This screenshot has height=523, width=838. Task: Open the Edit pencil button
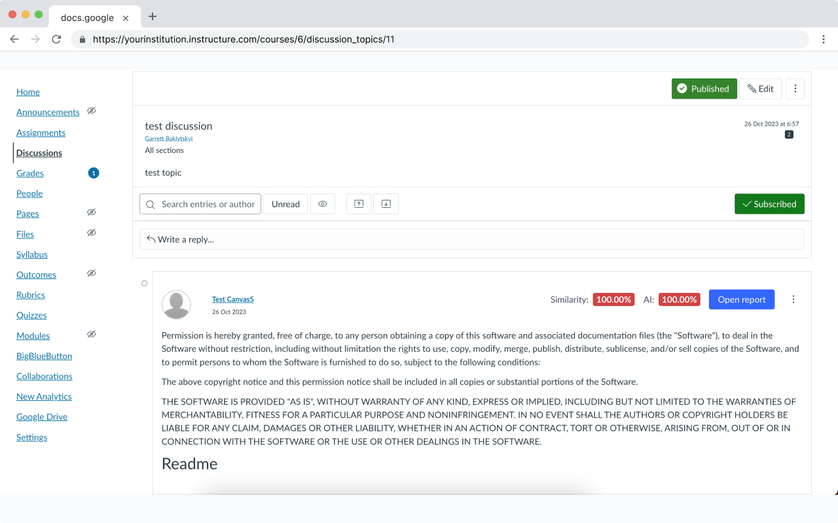(760, 89)
